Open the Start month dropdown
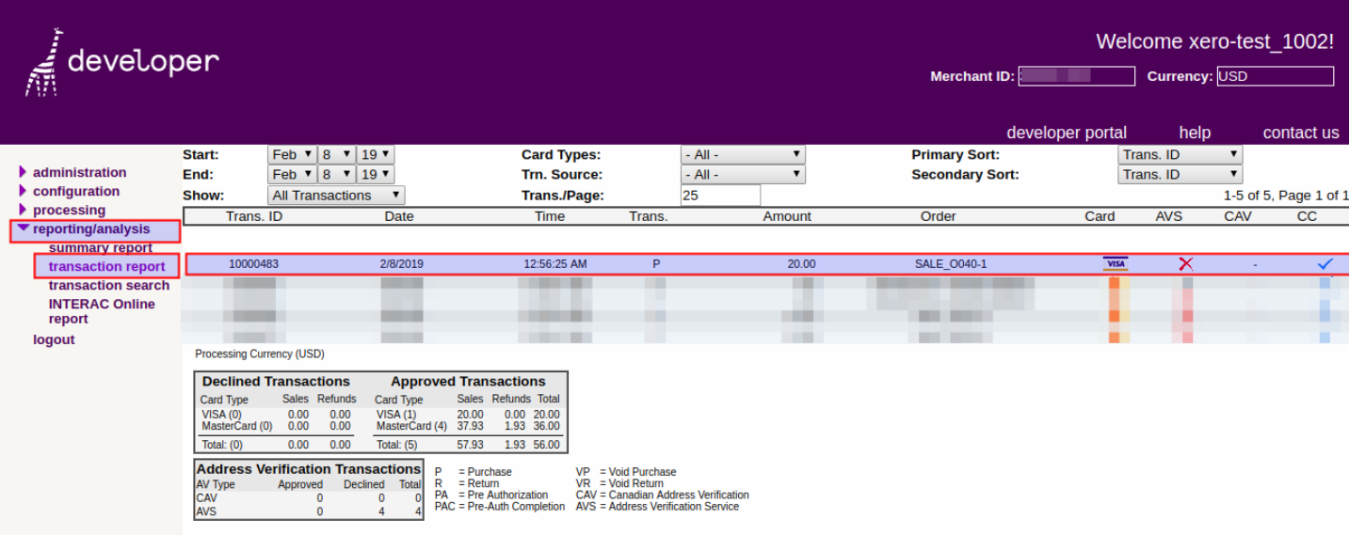Viewport: 1349px width, 535px height. (x=292, y=154)
